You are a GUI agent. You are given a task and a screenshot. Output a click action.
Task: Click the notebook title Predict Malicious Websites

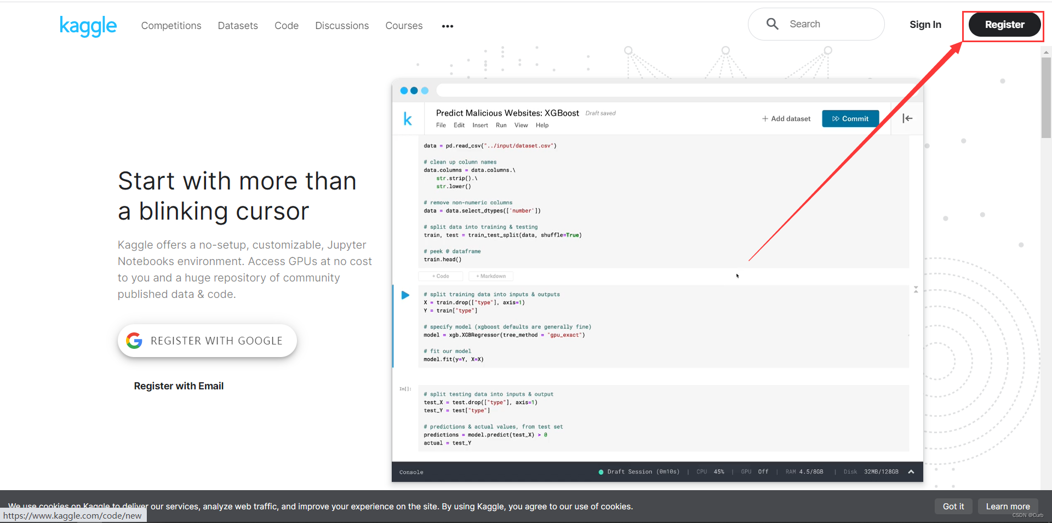[x=507, y=113]
